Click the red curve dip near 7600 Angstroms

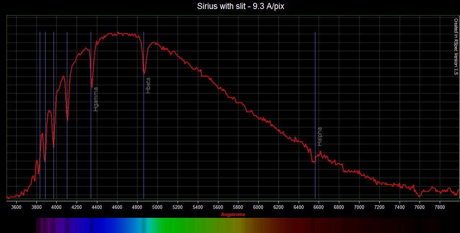[x=419, y=197]
